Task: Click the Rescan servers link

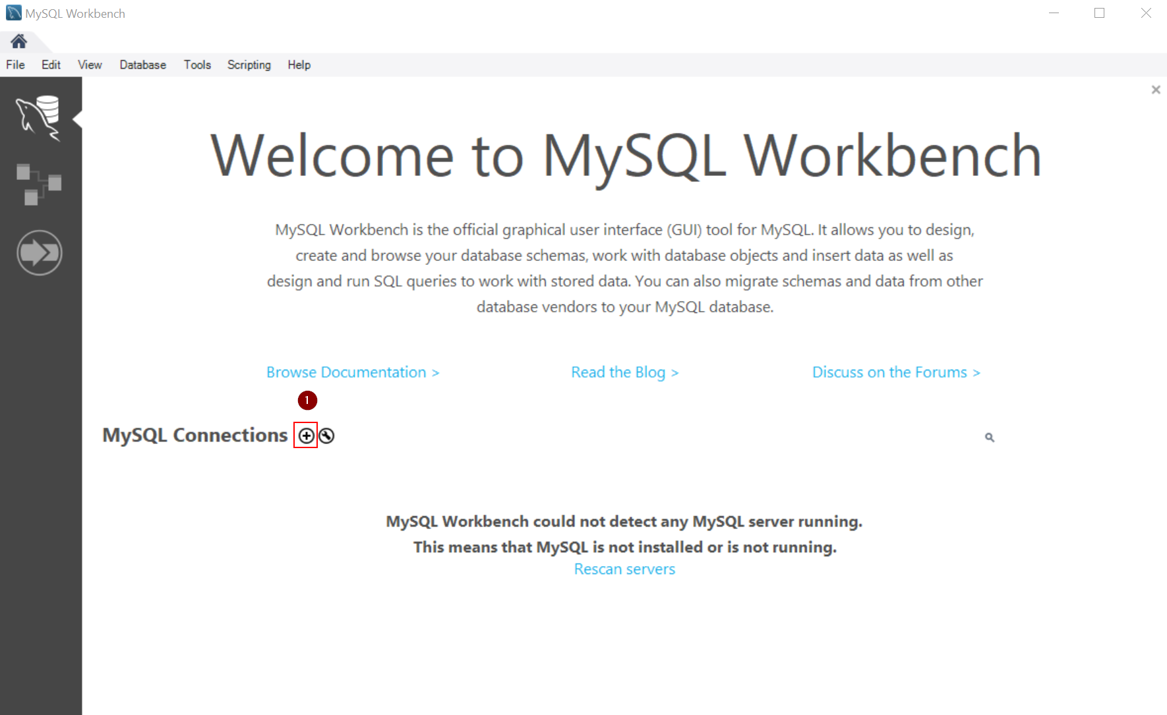Action: coord(625,569)
